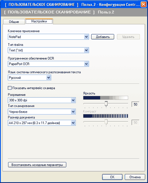Open the Программное обеспечение OCR dropdown

[48, 64]
